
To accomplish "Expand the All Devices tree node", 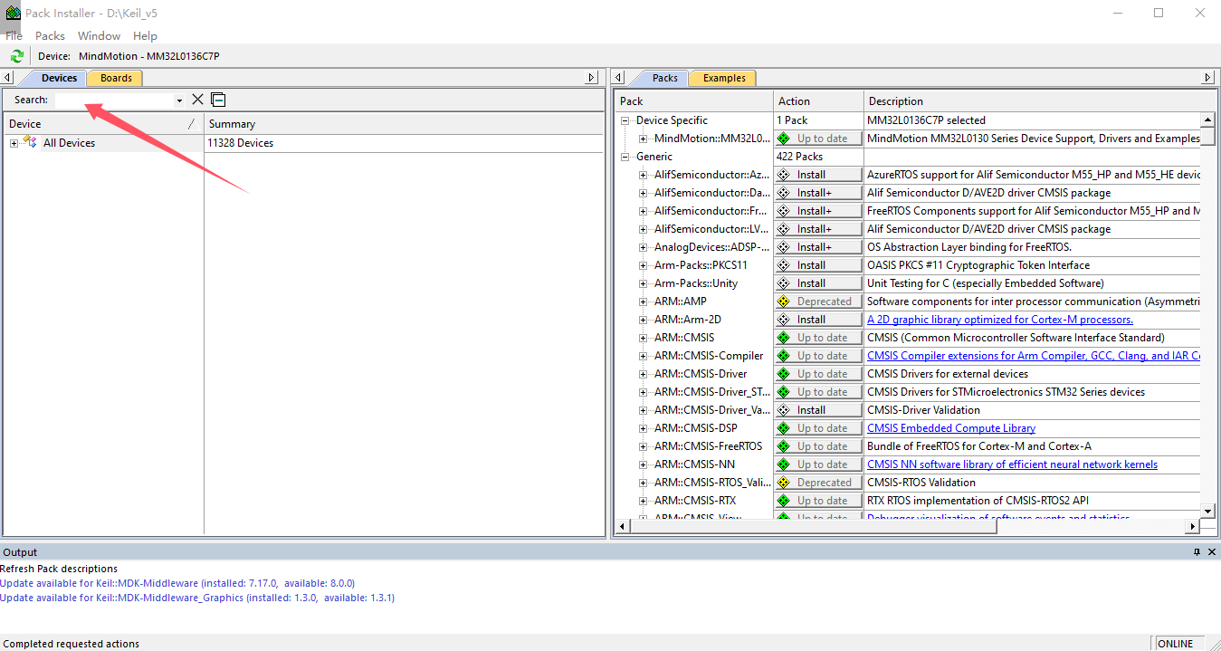I will point(14,143).
